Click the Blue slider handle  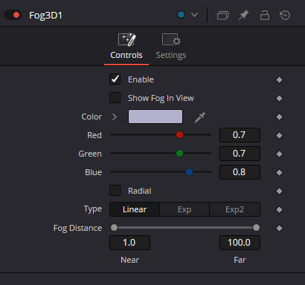[x=189, y=172]
